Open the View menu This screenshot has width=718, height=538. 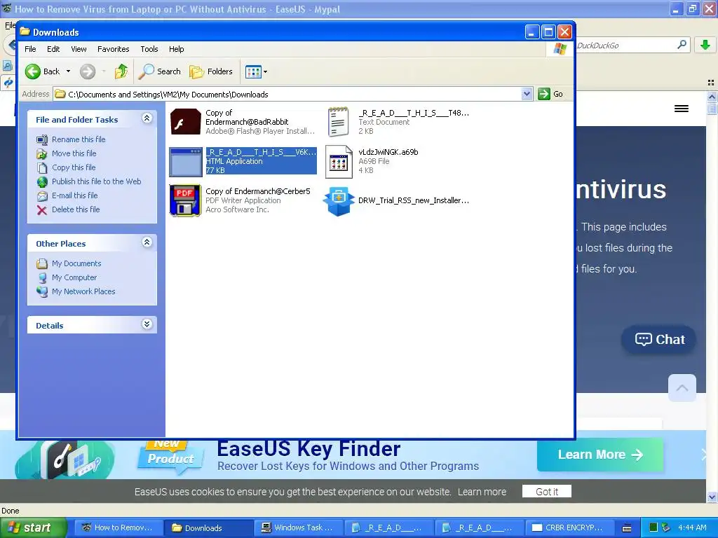[x=79, y=49]
